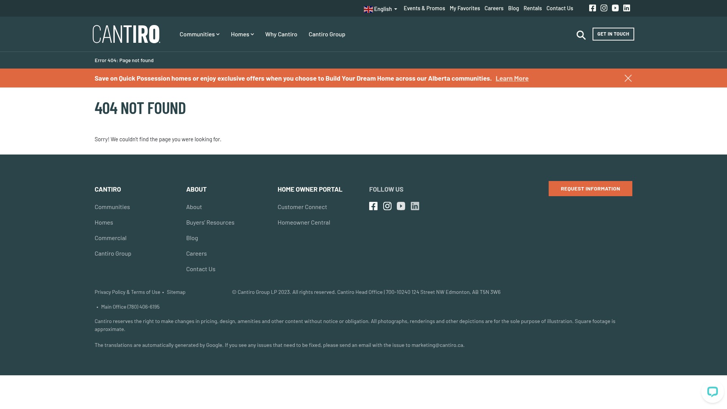Viewport: 727px width, 409px height.
Task: Open footer Facebook icon under Follow Us
Action: point(373,206)
